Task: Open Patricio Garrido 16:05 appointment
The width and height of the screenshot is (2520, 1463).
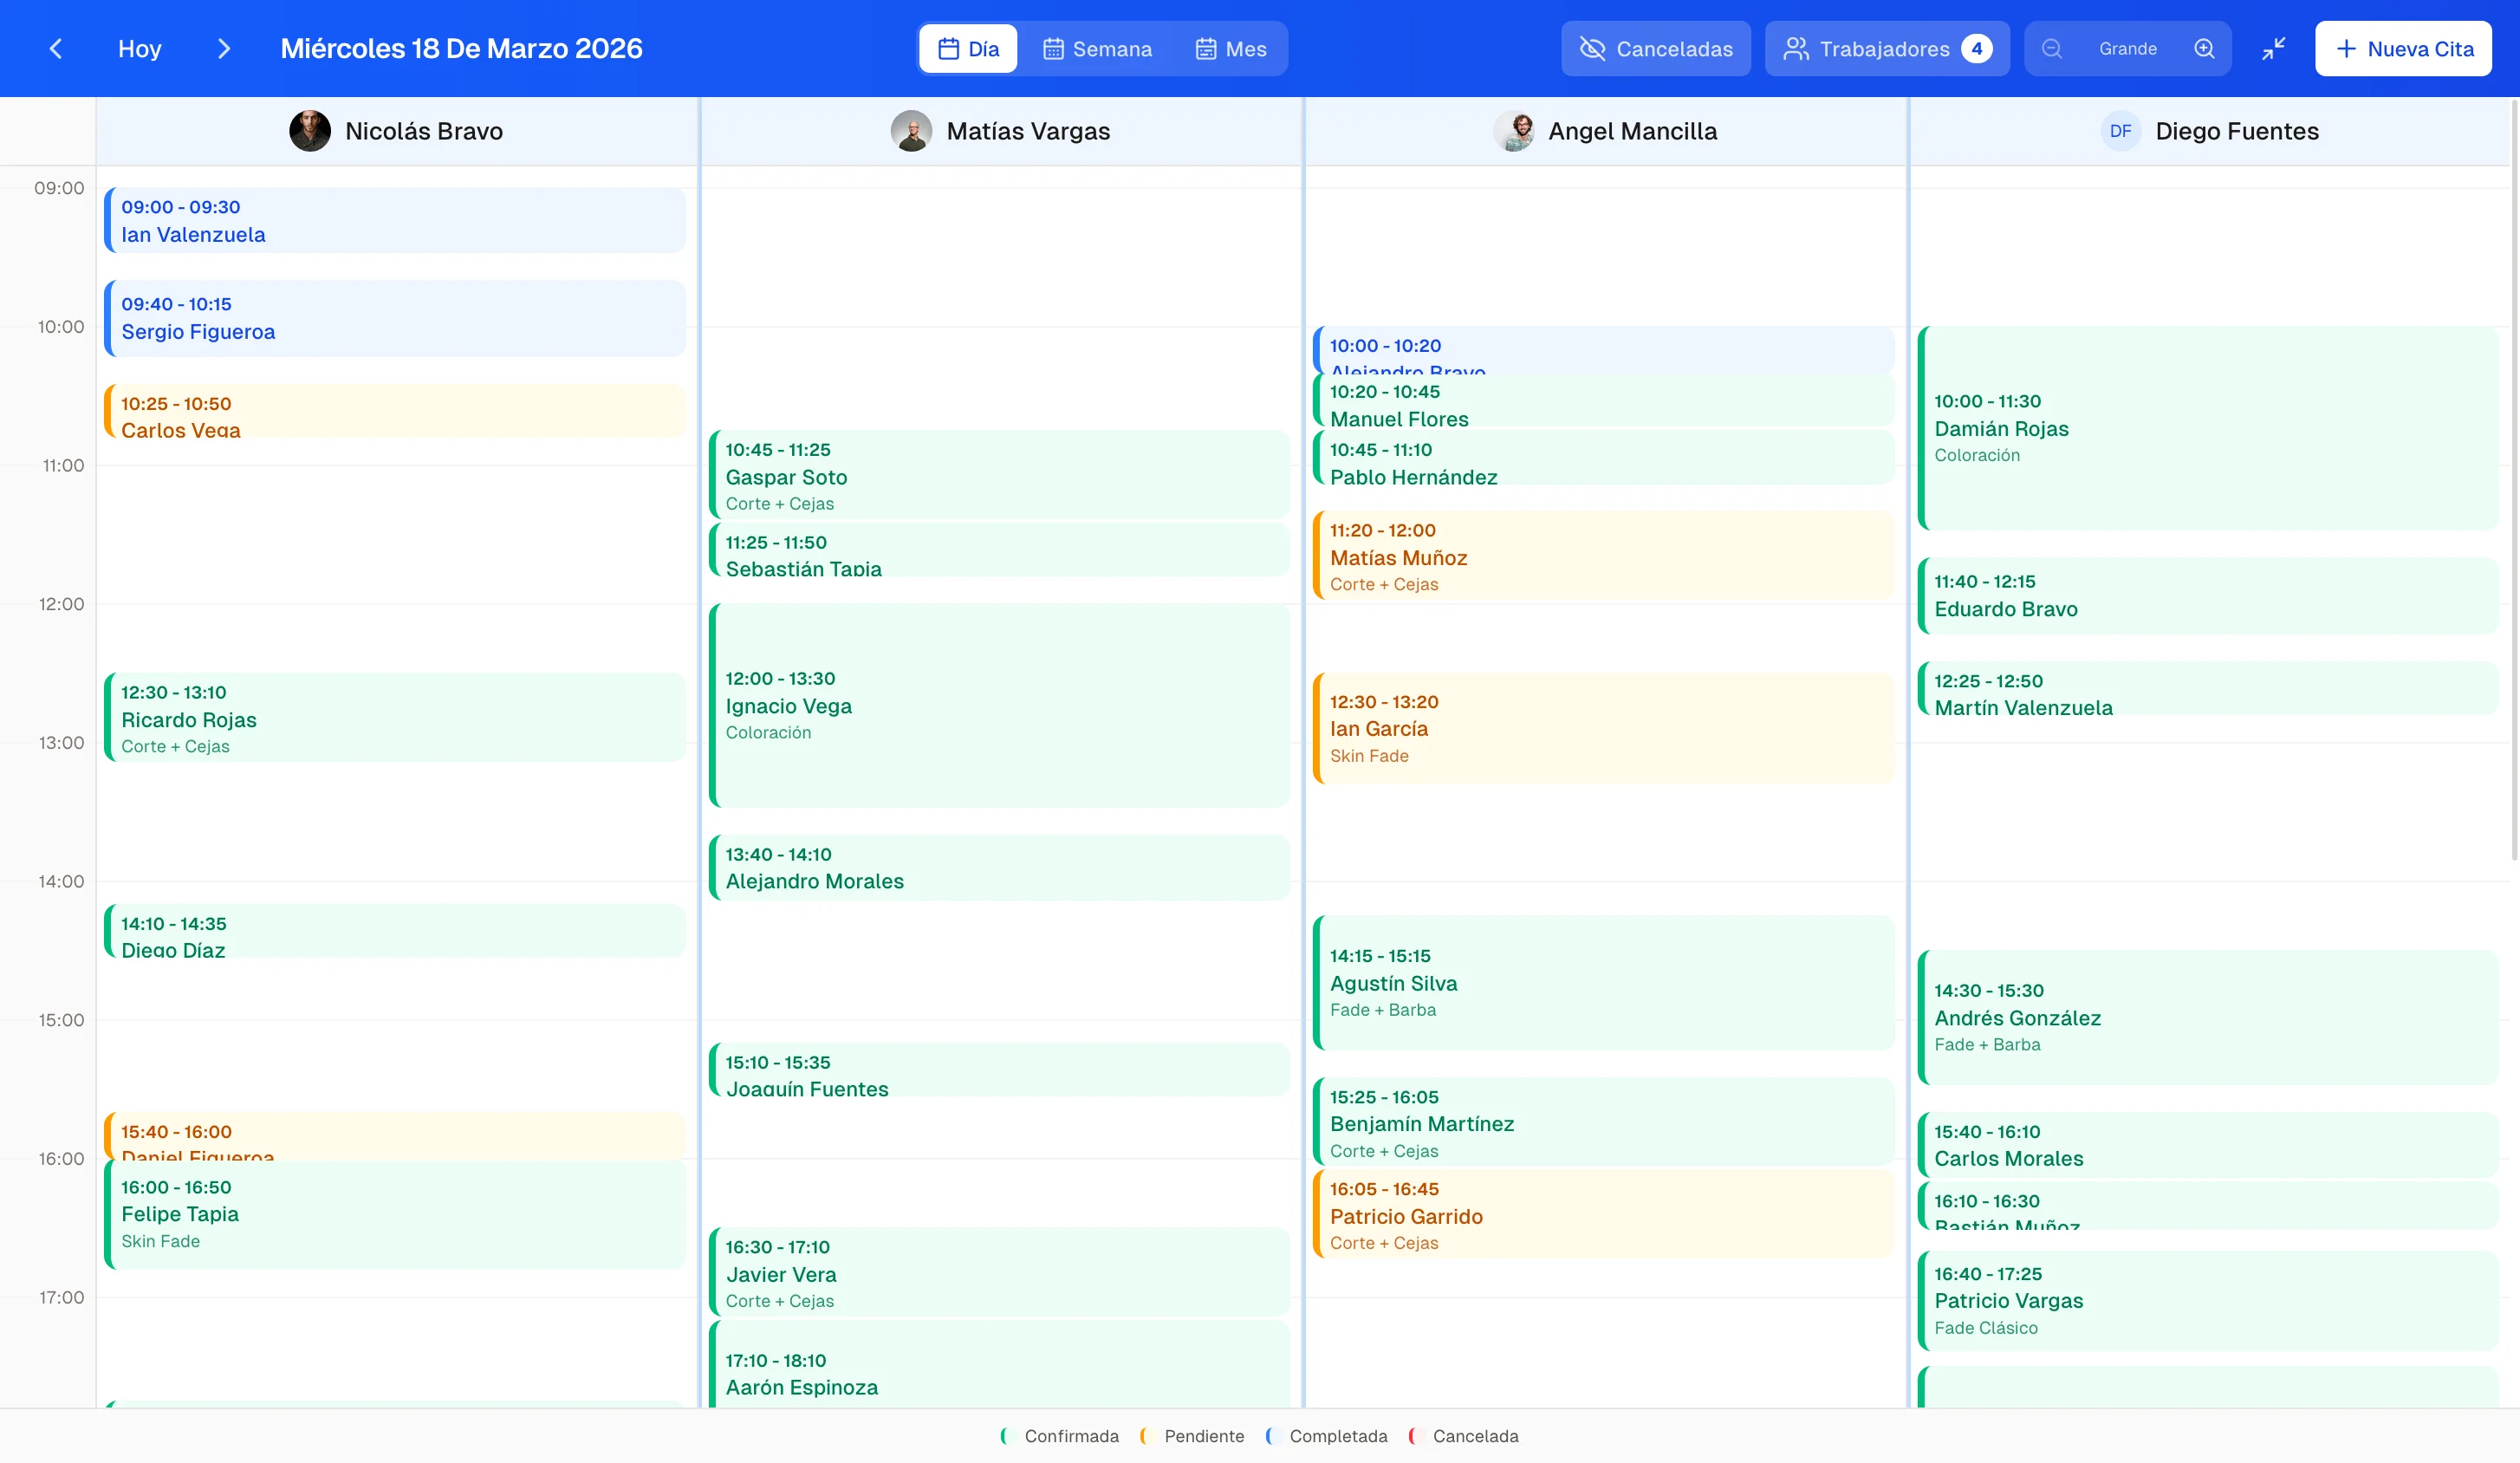Action: [x=1603, y=1214]
